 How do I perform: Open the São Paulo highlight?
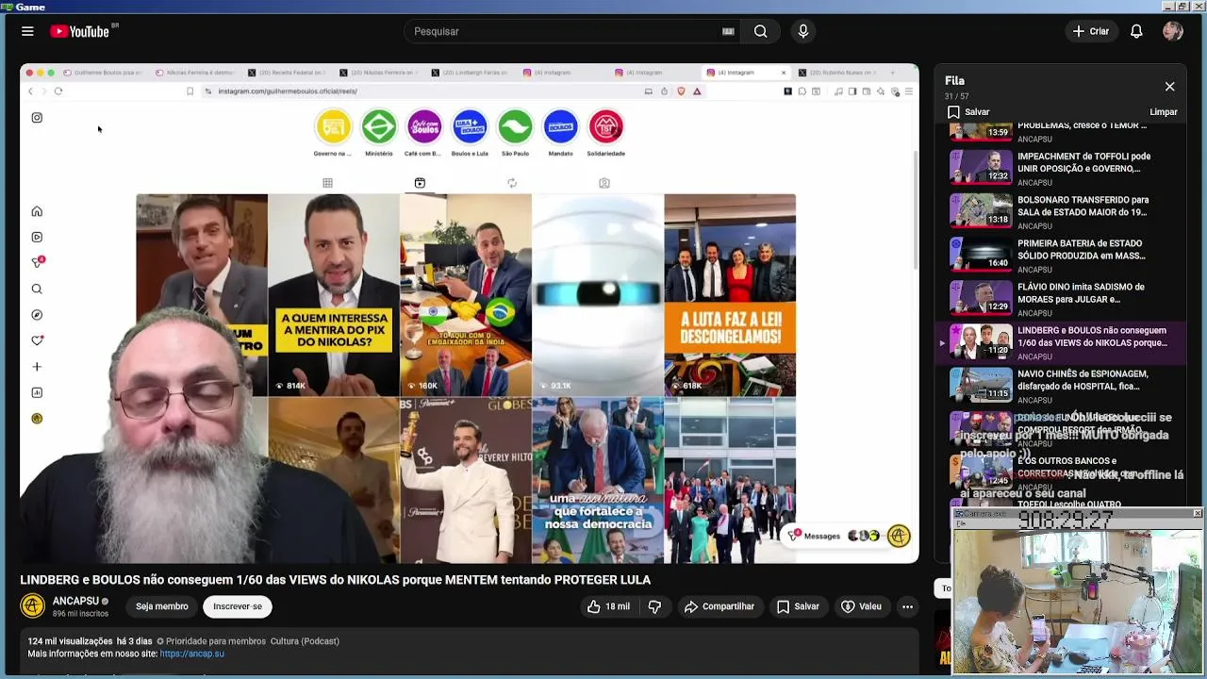pyautogui.click(x=515, y=126)
